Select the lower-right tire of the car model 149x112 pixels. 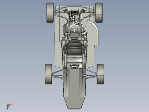click(x=100, y=74)
